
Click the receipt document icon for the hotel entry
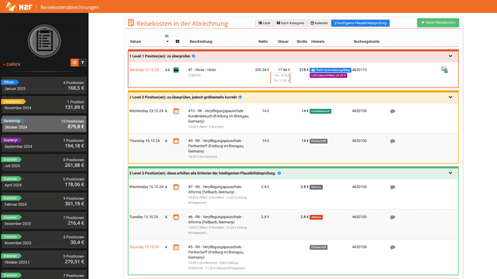point(445,70)
